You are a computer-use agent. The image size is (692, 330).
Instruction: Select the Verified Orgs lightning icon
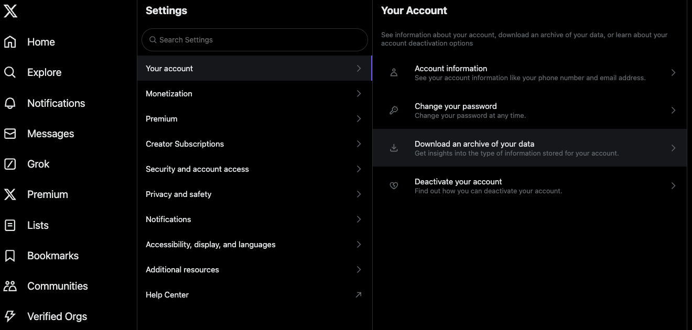[x=10, y=316]
